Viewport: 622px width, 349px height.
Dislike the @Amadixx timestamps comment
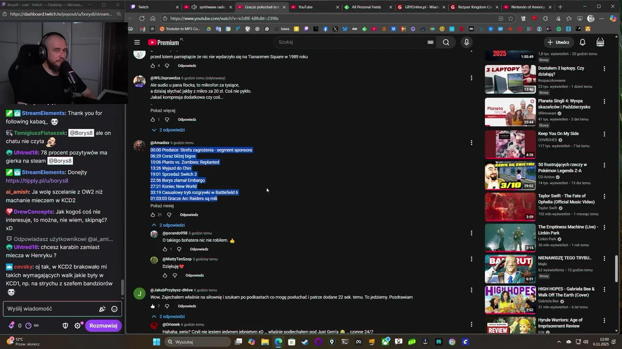(x=169, y=215)
